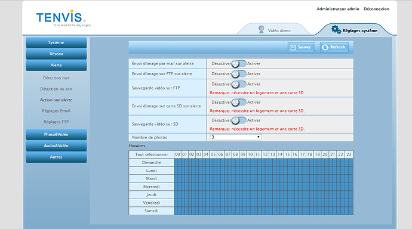
Task: Click the Déconnexion link
Action: (x=376, y=9)
